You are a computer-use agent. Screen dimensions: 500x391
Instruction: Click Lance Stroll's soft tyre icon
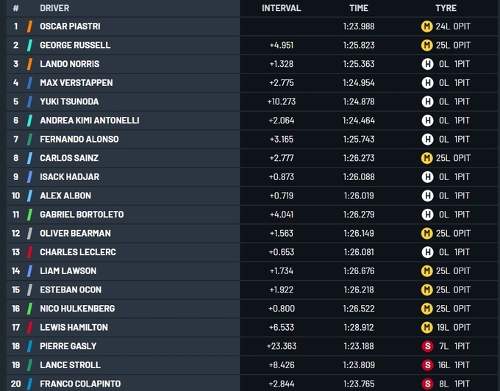pos(426,365)
